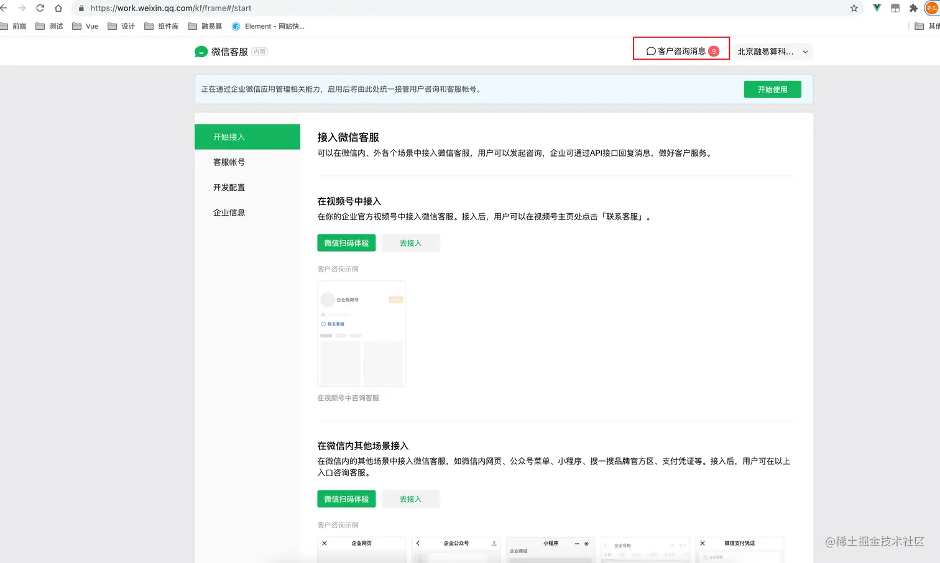
Task: Close the 微信支付凭证 preview with X icon
Action: pos(703,543)
